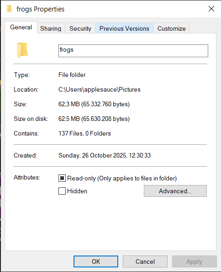Screen dimensions: 221x272
Task: Click the location path C:\Users\applesauce\Pictures
Action: tap(100, 89)
